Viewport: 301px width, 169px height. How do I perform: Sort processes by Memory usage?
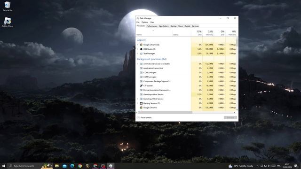tap(208, 33)
